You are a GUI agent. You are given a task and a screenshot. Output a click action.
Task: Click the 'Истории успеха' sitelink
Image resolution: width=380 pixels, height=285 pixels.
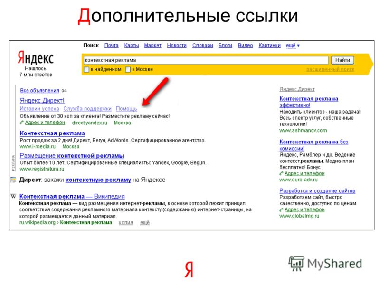tap(39, 109)
